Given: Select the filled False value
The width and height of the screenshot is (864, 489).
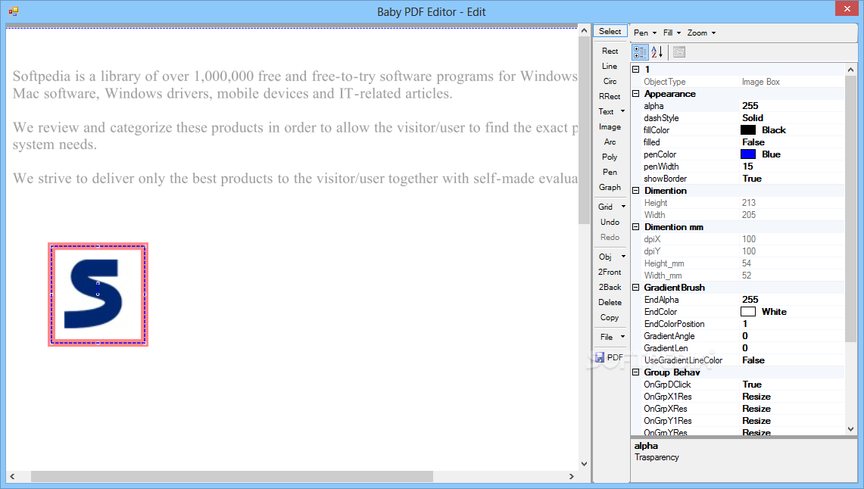Looking at the screenshot, I should pos(753,142).
